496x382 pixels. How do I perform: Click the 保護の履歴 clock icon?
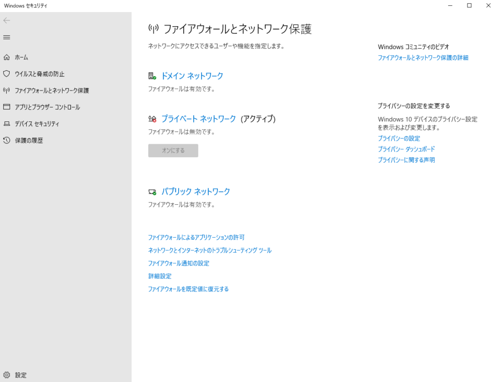point(7,140)
